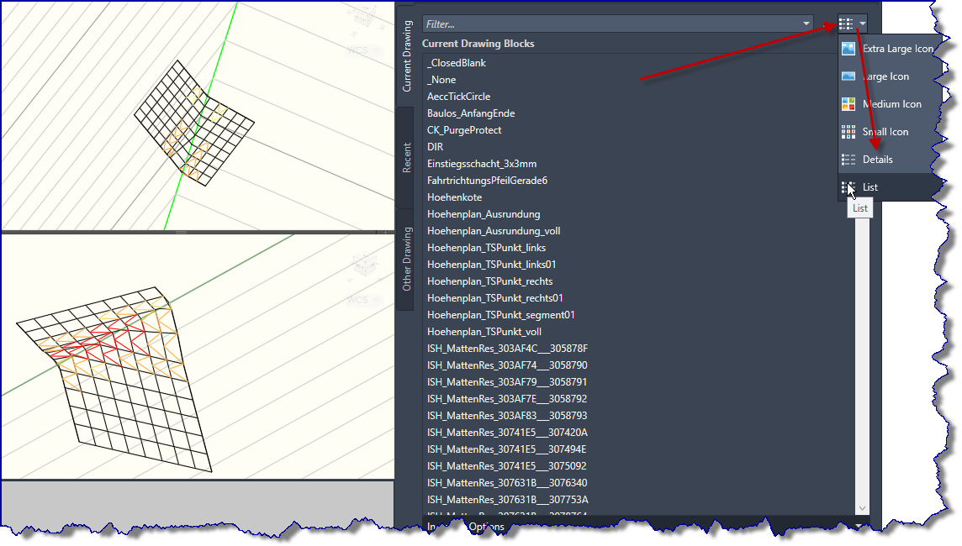962x546 pixels.
Task: Switch the display mode to List
Action: pos(870,186)
